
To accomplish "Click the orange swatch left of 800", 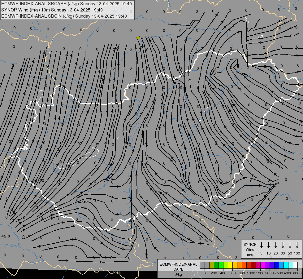I will pyautogui.click(x=240, y=265).
